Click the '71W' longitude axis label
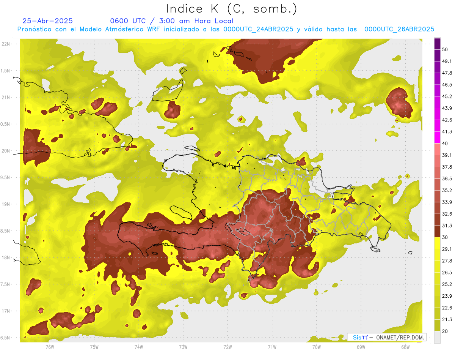Screen dimensions: 455x352 click(x=272, y=347)
